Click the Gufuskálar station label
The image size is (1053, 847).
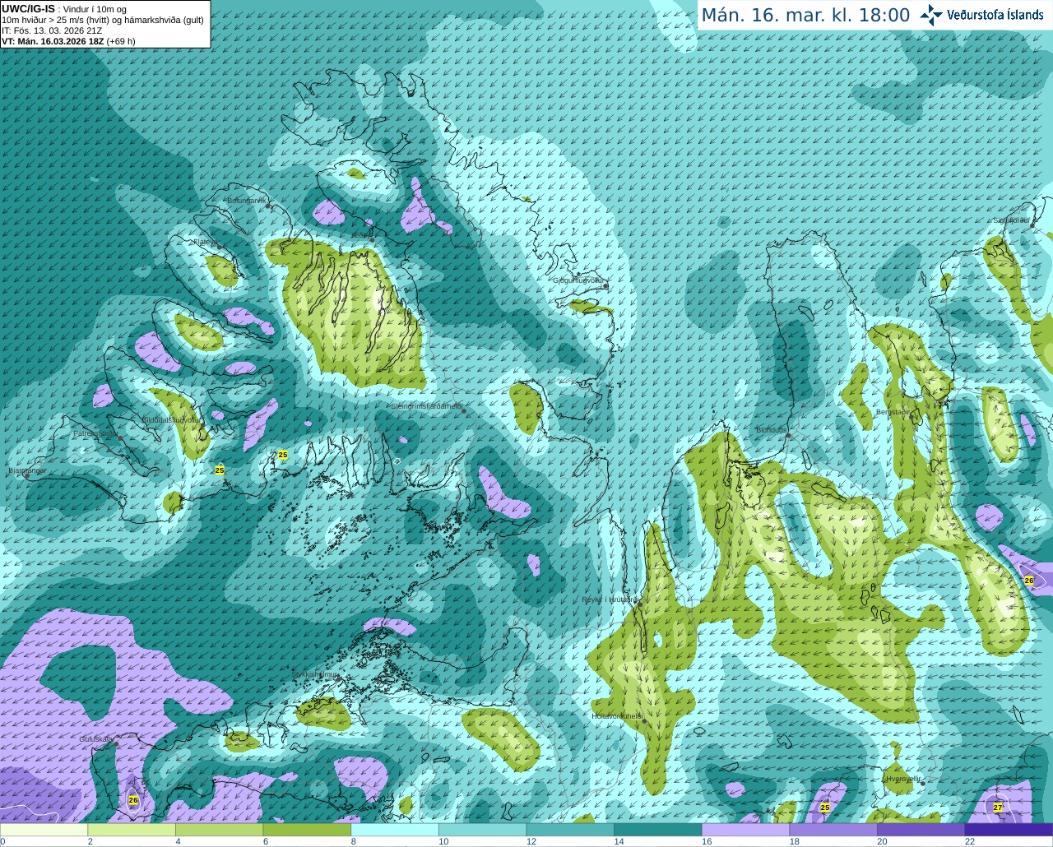point(96,739)
